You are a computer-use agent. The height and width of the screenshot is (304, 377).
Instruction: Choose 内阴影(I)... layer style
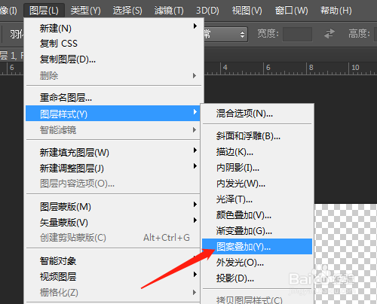click(257, 168)
